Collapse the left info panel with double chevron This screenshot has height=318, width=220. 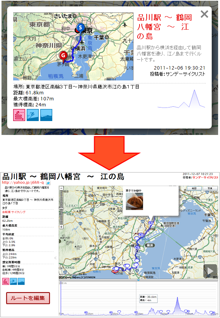click(x=55, y=258)
